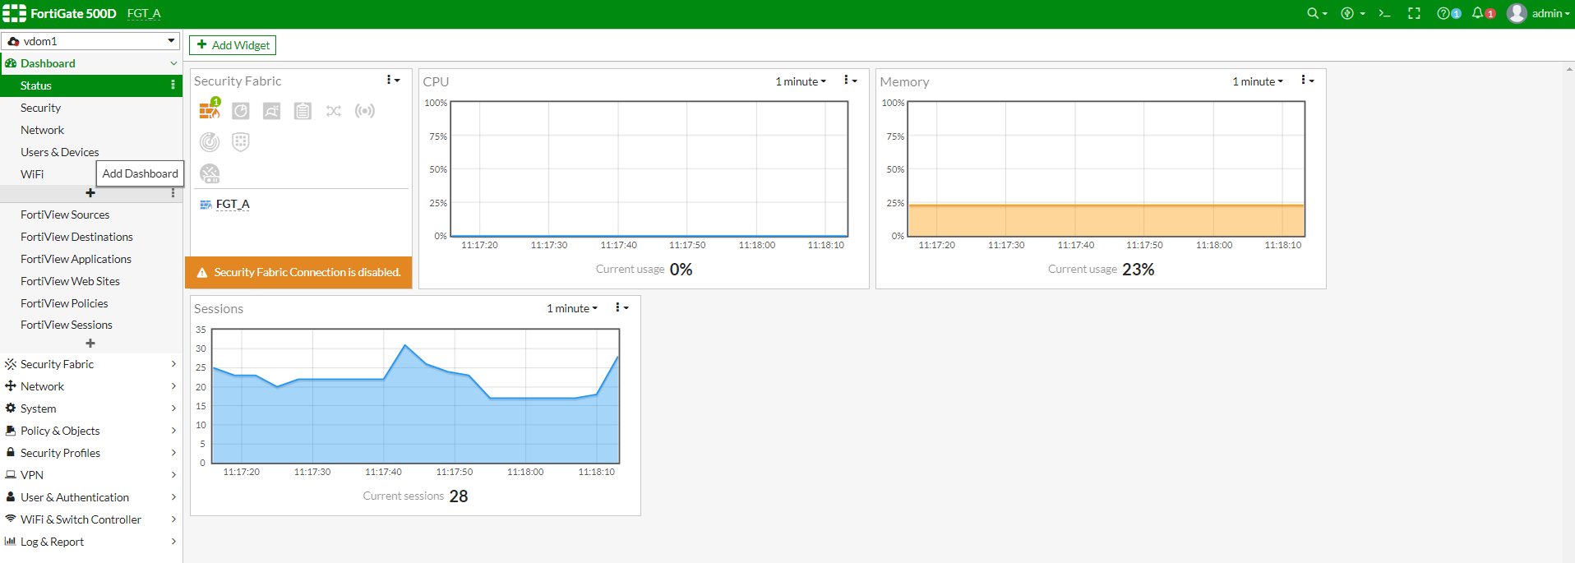Click the FortiAnalyzer pie chart fabric icon

point(241,111)
